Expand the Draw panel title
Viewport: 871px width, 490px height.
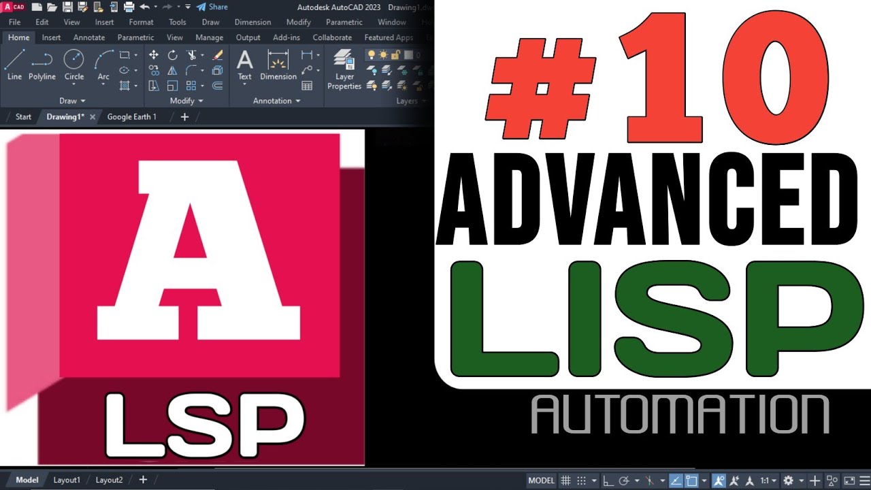tap(72, 101)
